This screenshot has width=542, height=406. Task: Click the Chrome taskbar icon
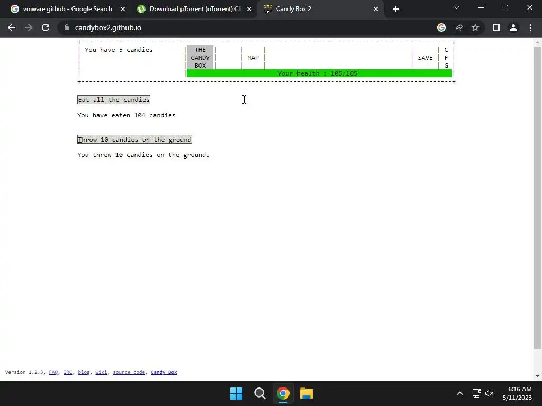283,393
